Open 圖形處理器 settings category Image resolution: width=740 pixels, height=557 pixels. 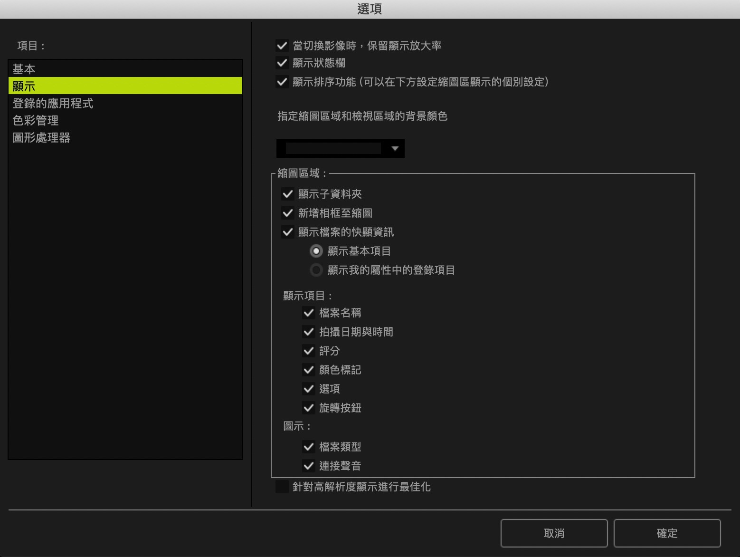[x=41, y=137]
